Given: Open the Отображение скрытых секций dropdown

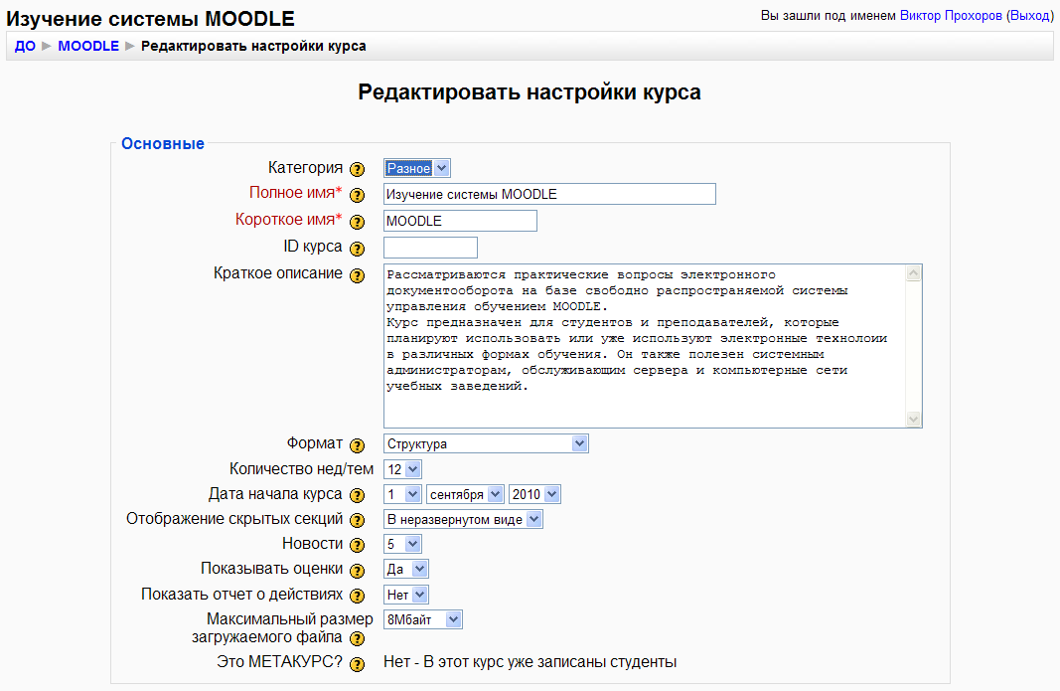Looking at the screenshot, I should click(461, 518).
